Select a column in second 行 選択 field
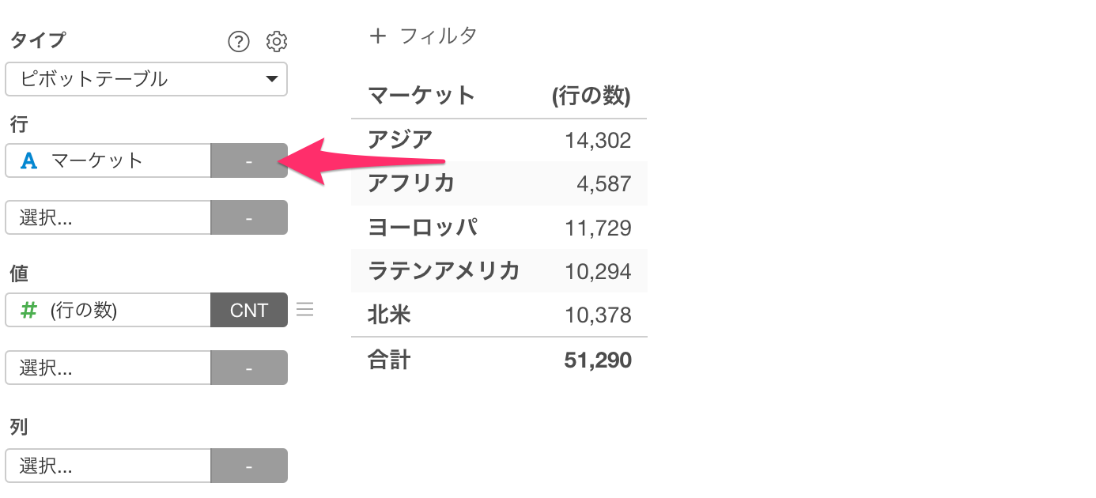 point(108,217)
